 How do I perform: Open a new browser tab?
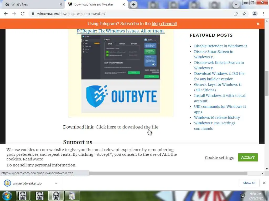(x=134, y=4)
